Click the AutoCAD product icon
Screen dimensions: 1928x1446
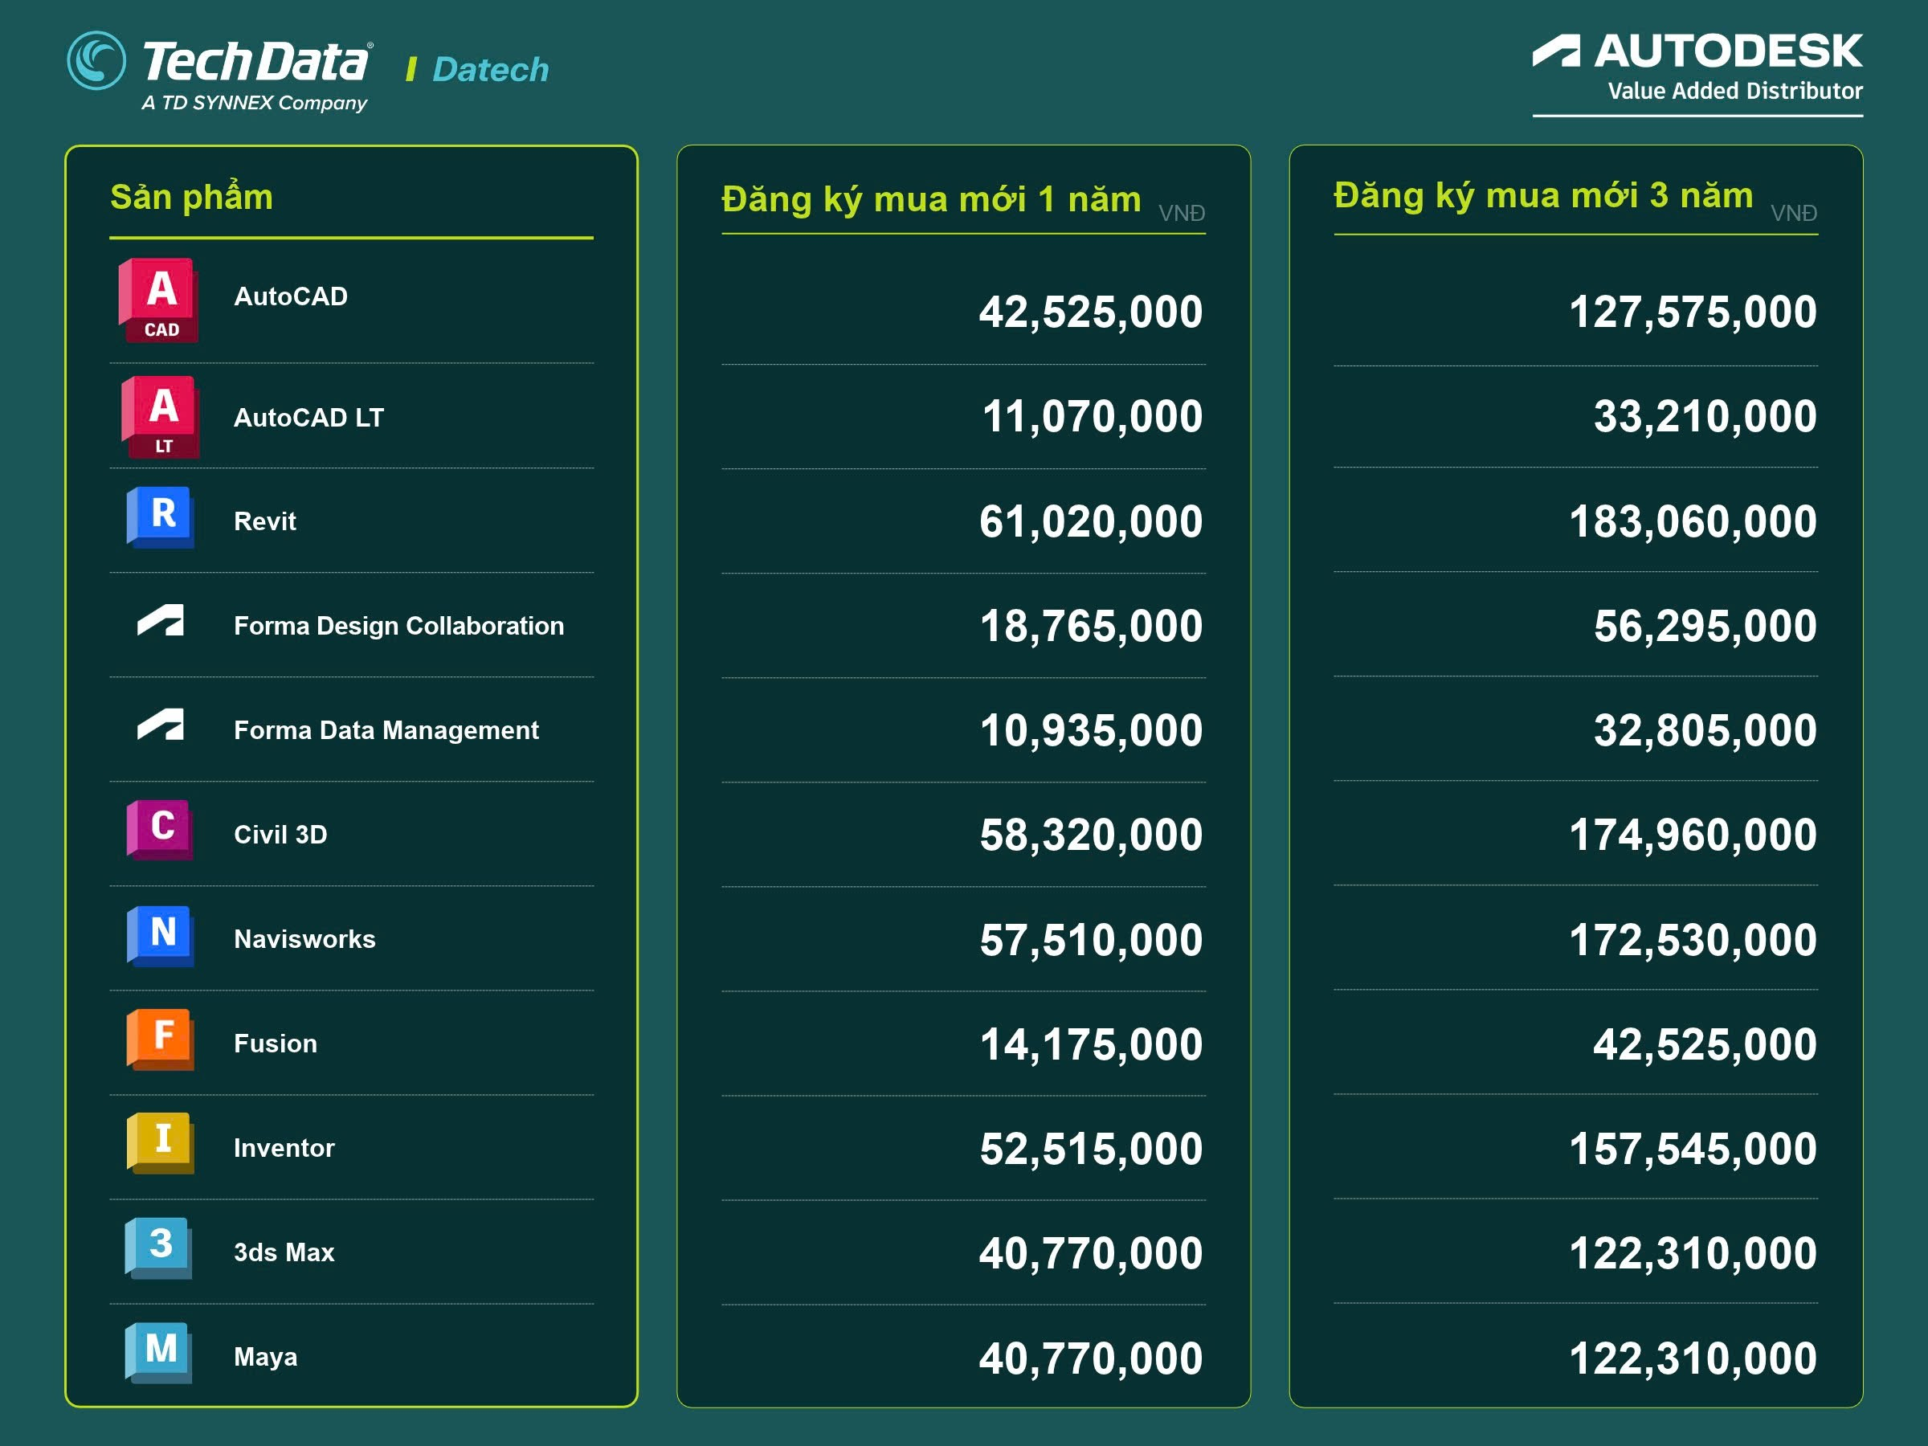pyautogui.click(x=158, y=300)
